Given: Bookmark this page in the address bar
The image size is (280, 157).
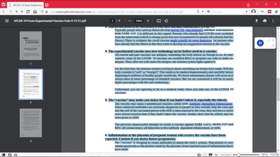Looking at the screenshot, I should point(198,12).
